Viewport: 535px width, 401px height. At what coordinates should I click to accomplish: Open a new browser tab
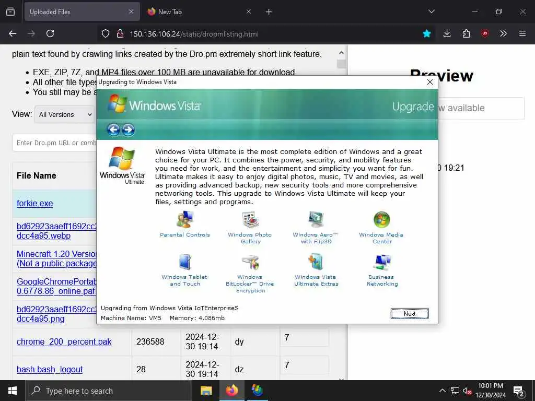point(269,12)
